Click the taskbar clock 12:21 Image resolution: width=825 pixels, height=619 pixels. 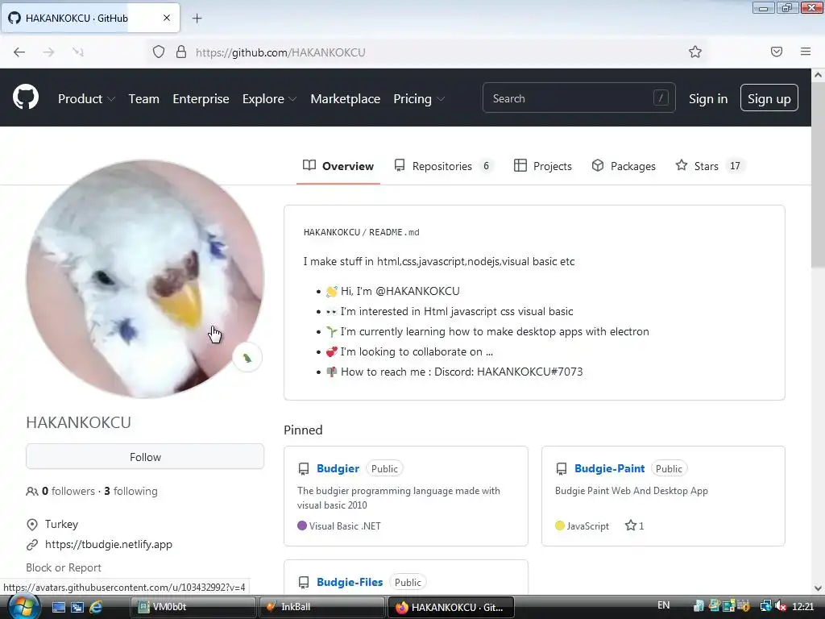[803, 607]
